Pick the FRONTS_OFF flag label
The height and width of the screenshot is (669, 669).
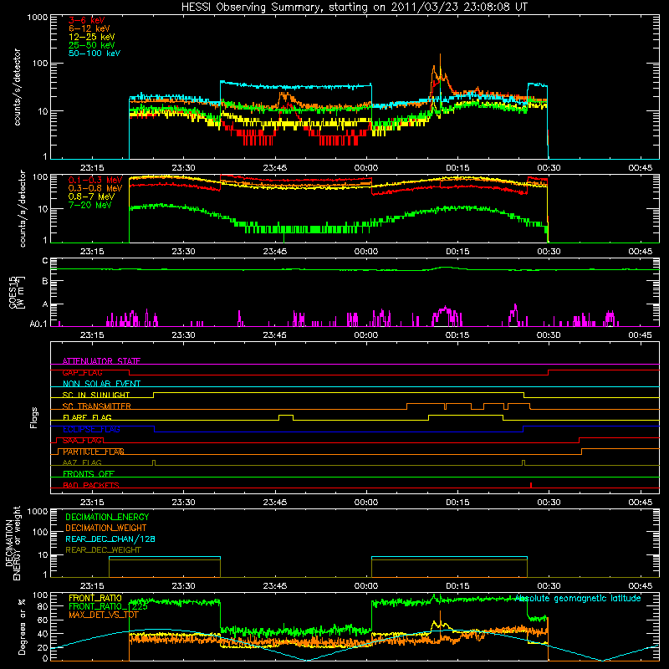click(89, 473)
